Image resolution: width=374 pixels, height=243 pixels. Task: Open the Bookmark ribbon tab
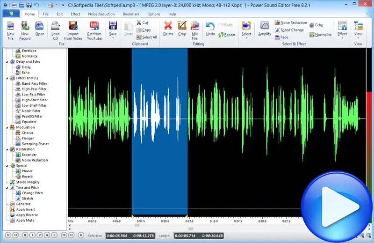131,14
